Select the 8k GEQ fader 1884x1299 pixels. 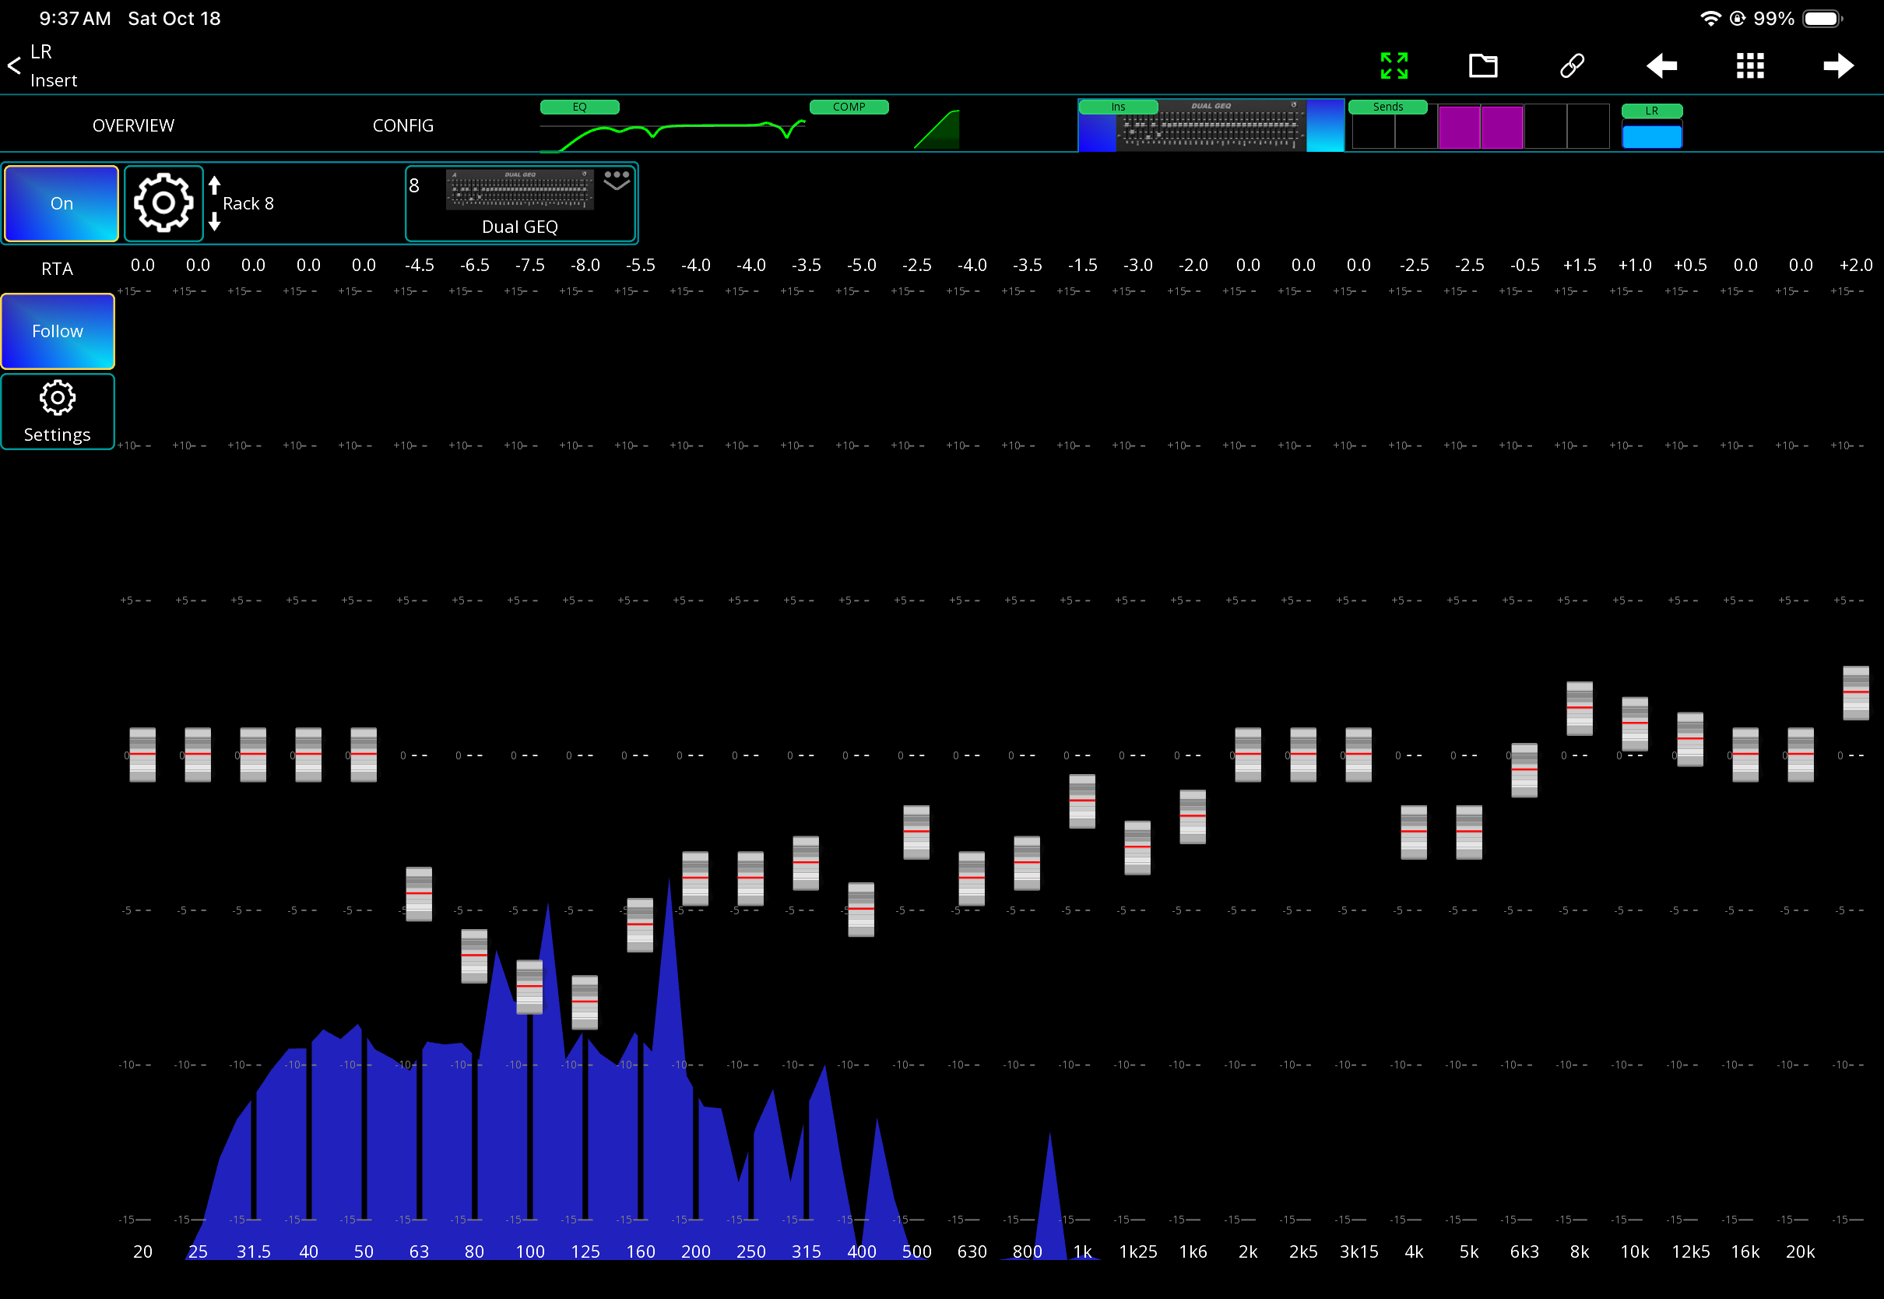(x=1580, y=708)
